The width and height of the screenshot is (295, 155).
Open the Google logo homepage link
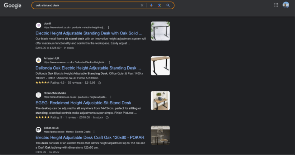pos(13,5)
